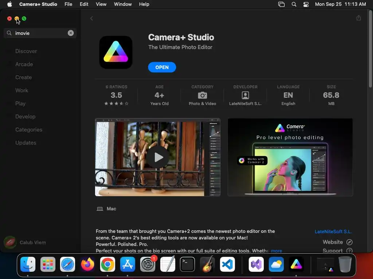
Task: Open the Support link
Action: tap(337, 250)
